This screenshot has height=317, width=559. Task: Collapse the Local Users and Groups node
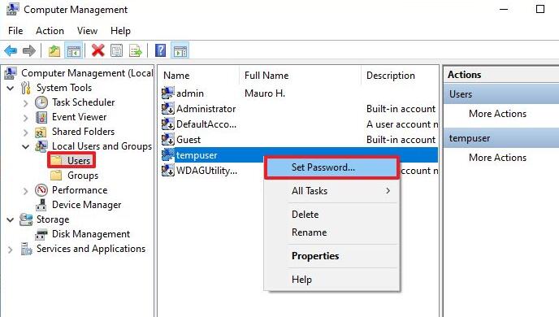[x=25, y=146]
